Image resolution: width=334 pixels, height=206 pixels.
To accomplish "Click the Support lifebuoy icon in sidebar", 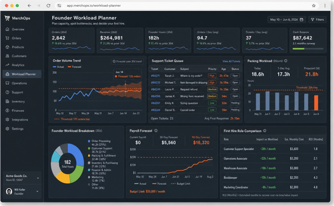I will pyautogui.click(x=7, y=93).
